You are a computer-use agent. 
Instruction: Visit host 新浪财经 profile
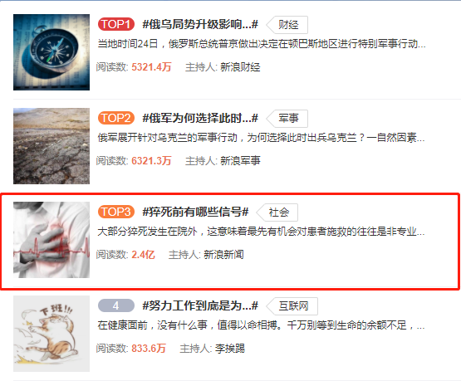click(240, 67)
